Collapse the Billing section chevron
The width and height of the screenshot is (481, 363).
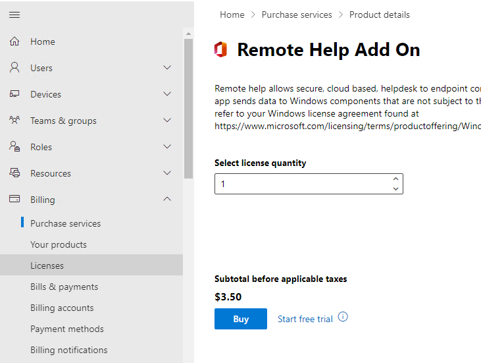[x=167, y=199]
